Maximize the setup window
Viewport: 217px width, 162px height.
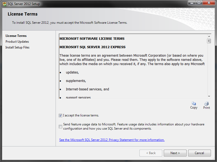click(x=199, y=3)
